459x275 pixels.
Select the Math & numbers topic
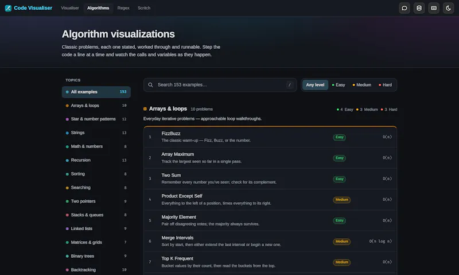point(96,146)
